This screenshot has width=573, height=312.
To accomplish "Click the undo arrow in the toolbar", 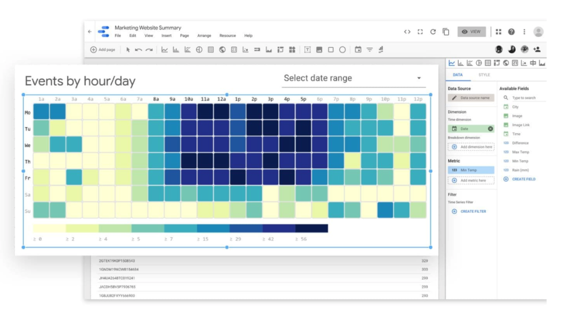I will click(x=138, y=50).
